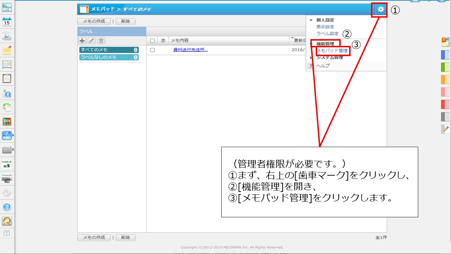Image resolution: width=451 pixels, height=254 pixels.
Task: Expand the arrow next to the NEO sidebar icon
Action: pos(13,135)
